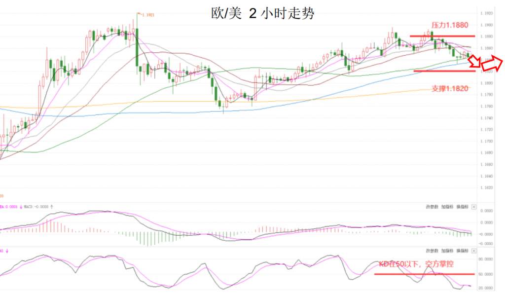Click the 1.1700 price axis label
This screenshot has height=294, width=505.
[x=486, y=141]
